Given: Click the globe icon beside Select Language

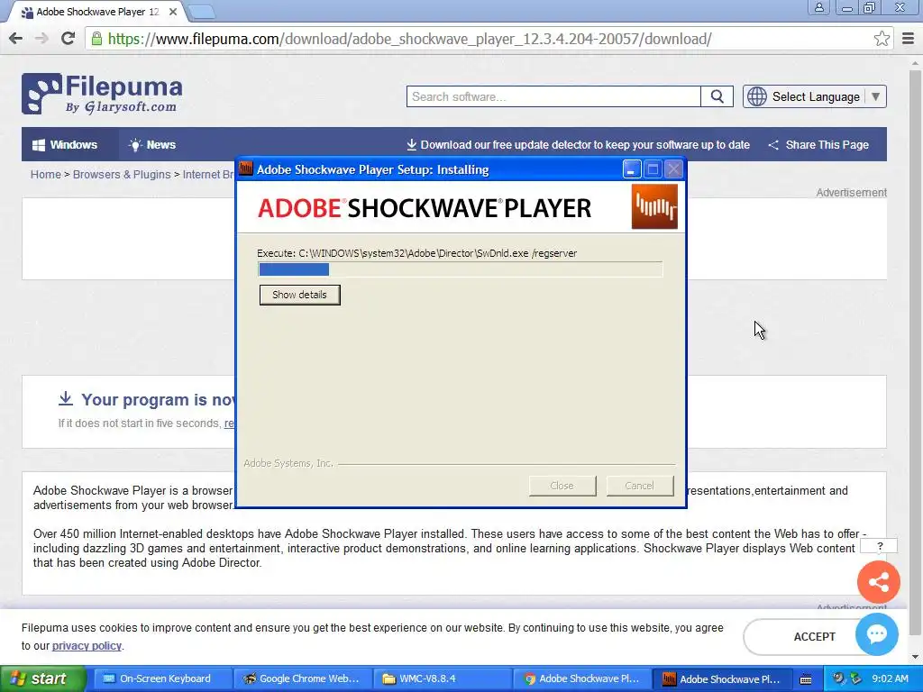Looking at the screenshot, I should (757, 96).
